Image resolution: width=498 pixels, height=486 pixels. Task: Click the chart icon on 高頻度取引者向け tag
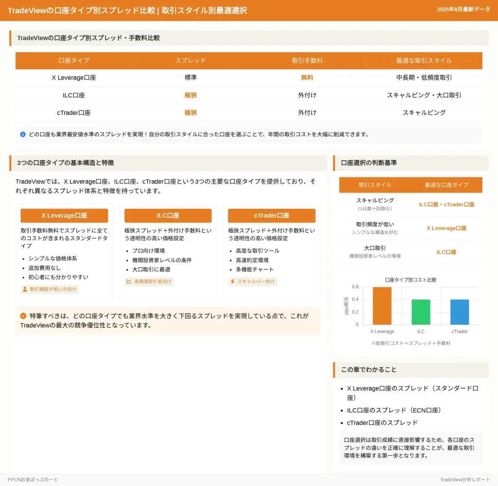[x=129, y=281]
